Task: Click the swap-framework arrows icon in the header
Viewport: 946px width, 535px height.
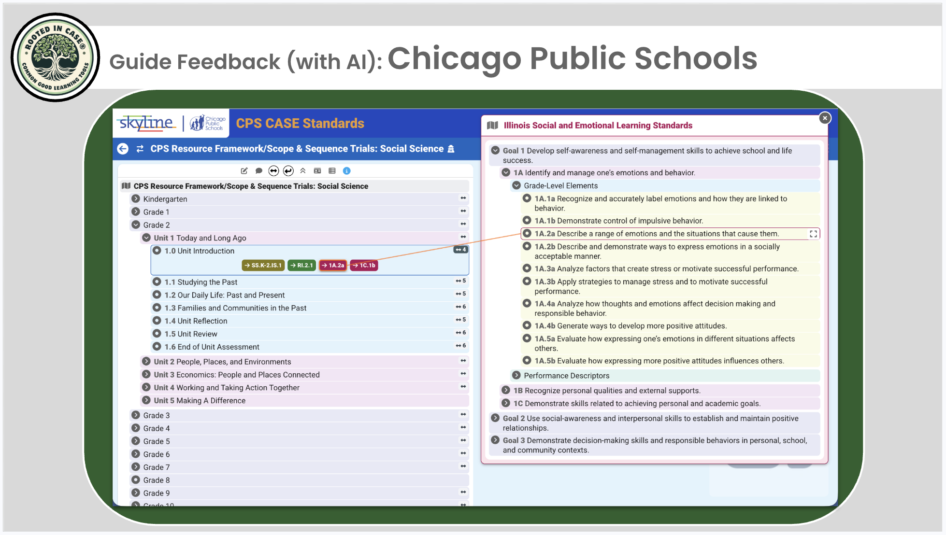Action: [140, 149]
